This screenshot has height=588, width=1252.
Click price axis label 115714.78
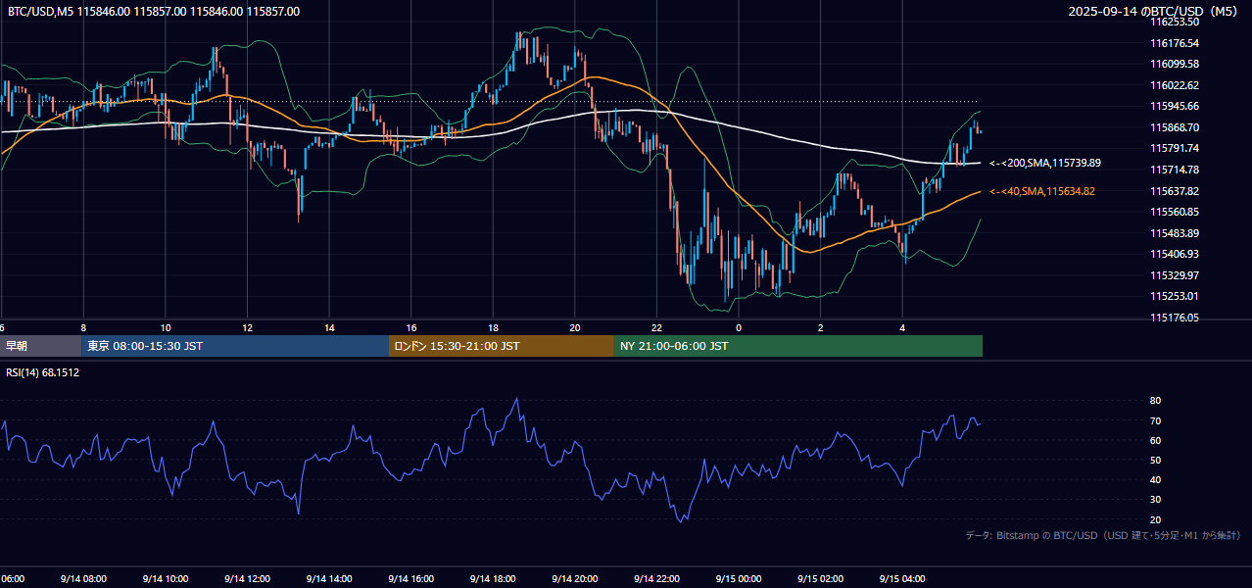(1175, 170)
